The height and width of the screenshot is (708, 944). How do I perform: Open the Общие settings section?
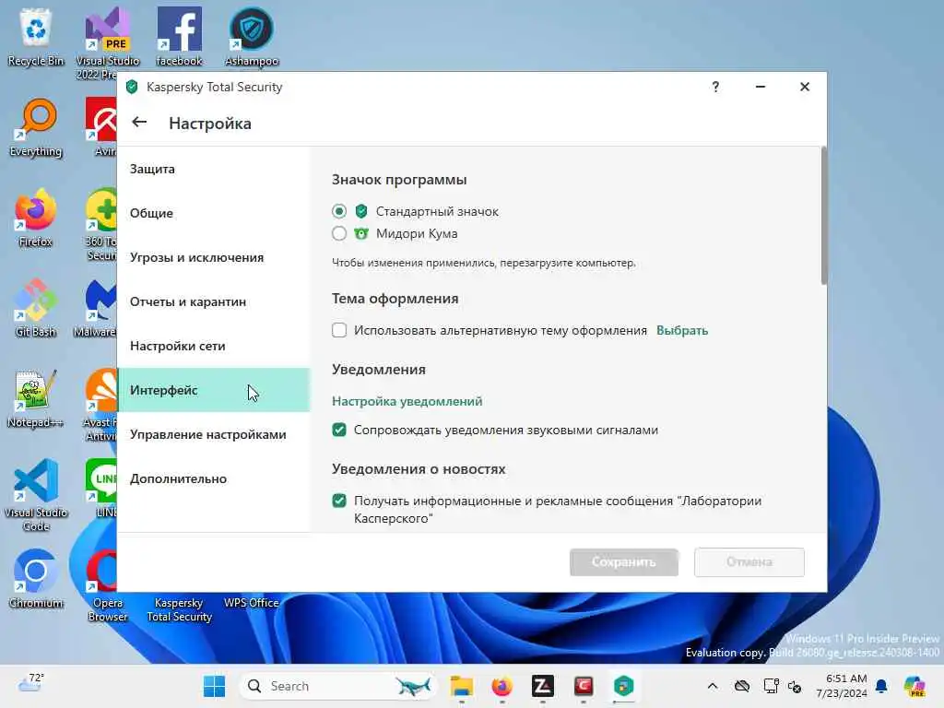[x=214, y=213]
